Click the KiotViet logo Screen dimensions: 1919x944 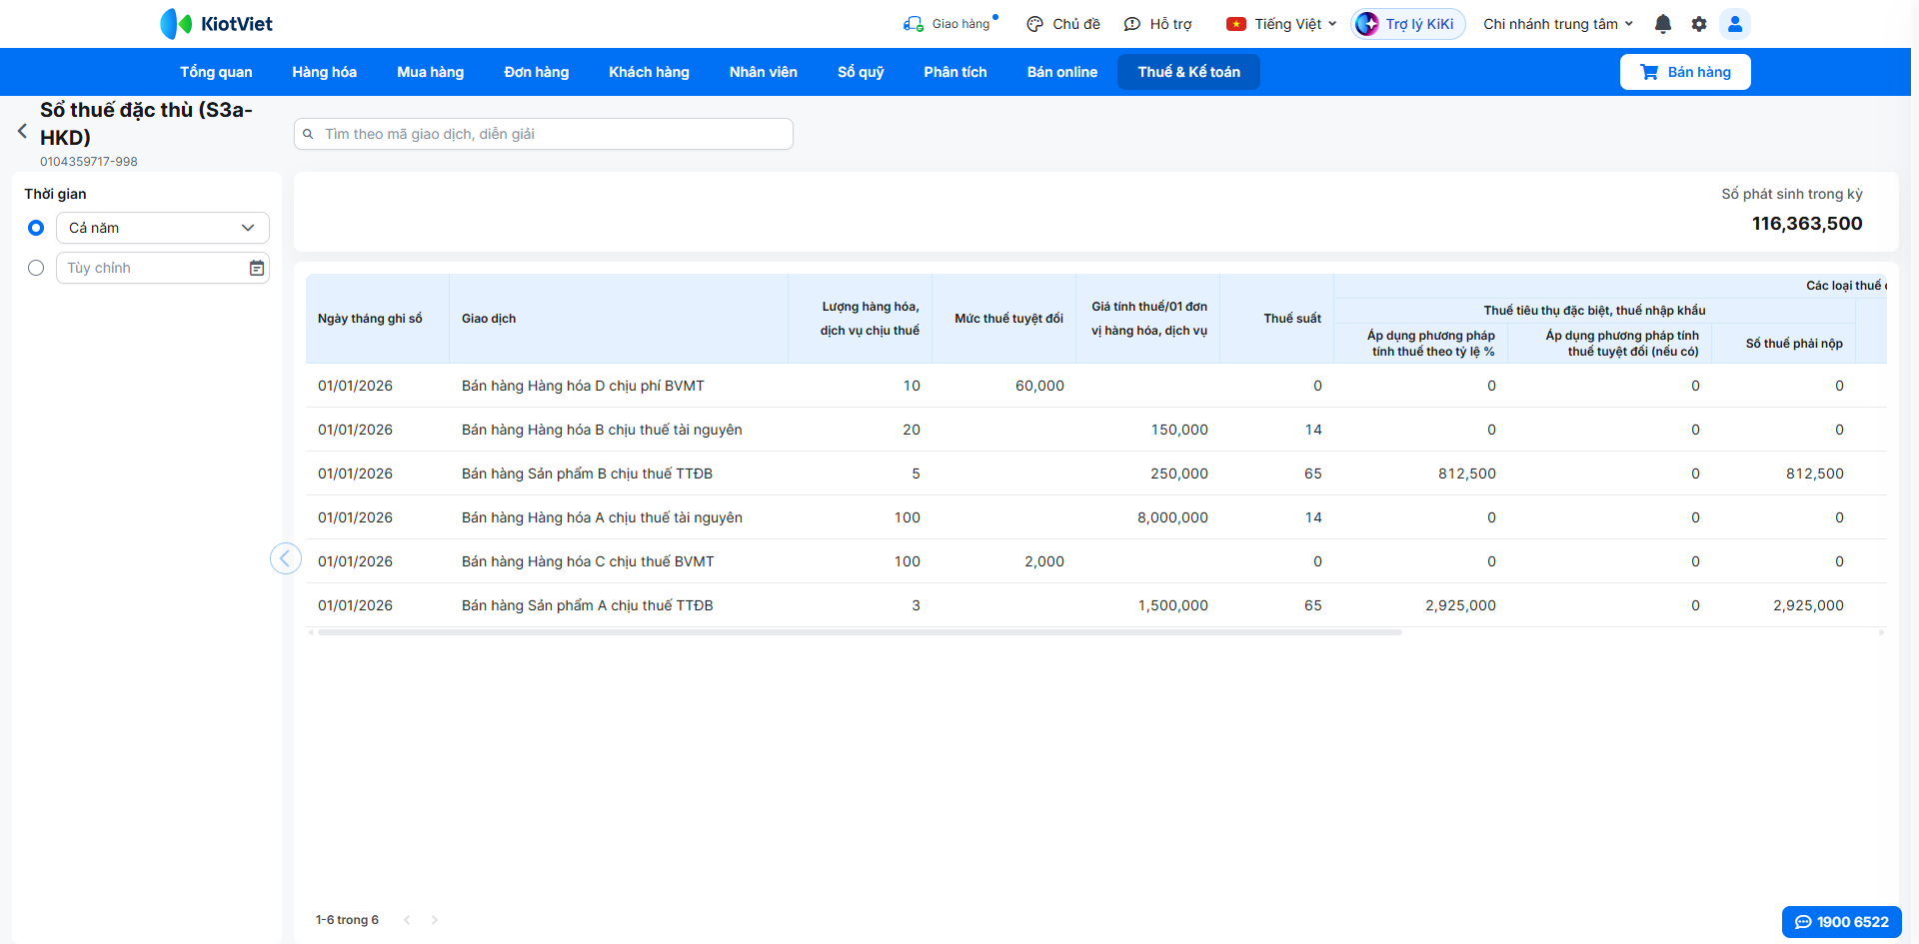(x=217, y=24)
